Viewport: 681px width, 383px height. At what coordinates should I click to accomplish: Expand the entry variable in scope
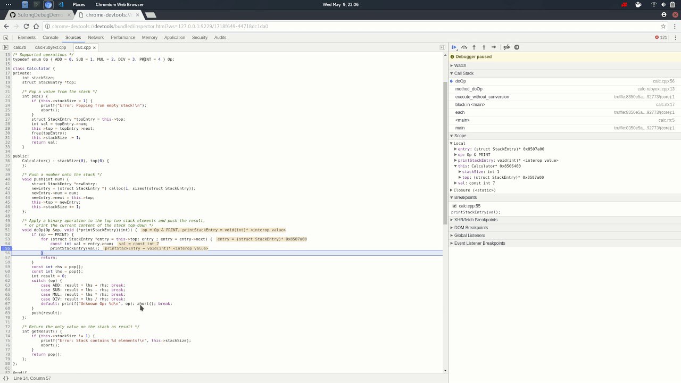pyautogui.click(x=456, y=149)
